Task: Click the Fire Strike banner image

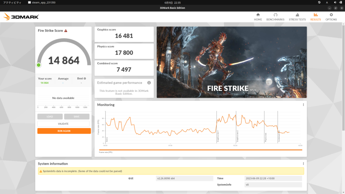Action: tap(232, 62)
